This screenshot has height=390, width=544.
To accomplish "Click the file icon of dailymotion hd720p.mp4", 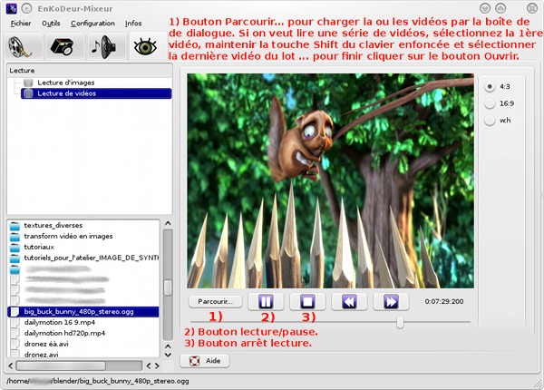I will click(15, 333).
